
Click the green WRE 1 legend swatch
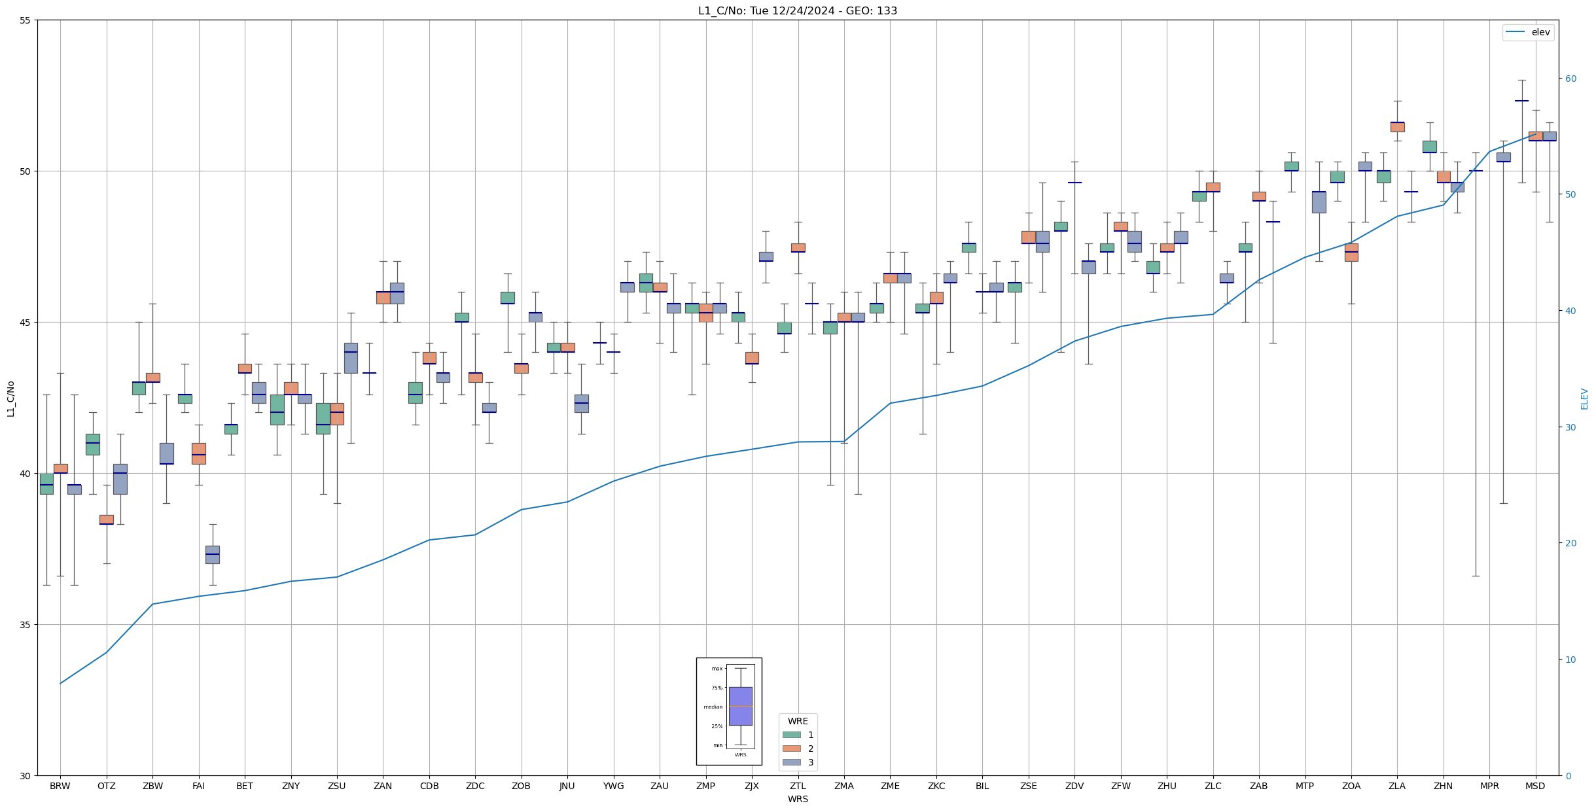pyautogui.click(x=791, y=735)
